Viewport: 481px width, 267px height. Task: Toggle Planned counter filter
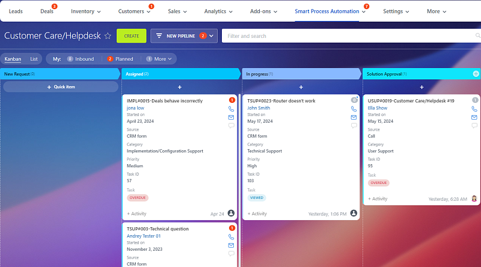(x=120, y=59)
